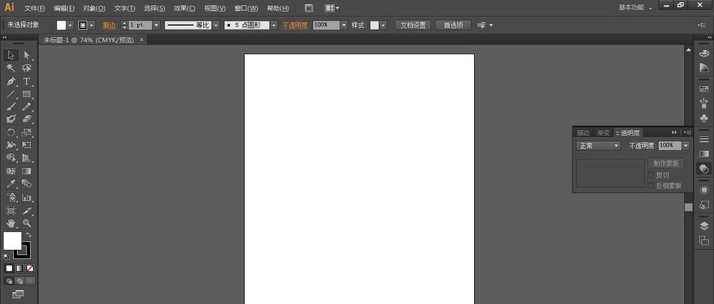Select the Pen tool
Screen dimensions: 714x304
tap(11, 81)
